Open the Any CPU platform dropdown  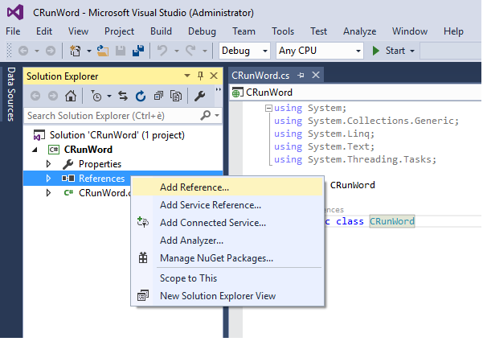[x=358, y=51]
